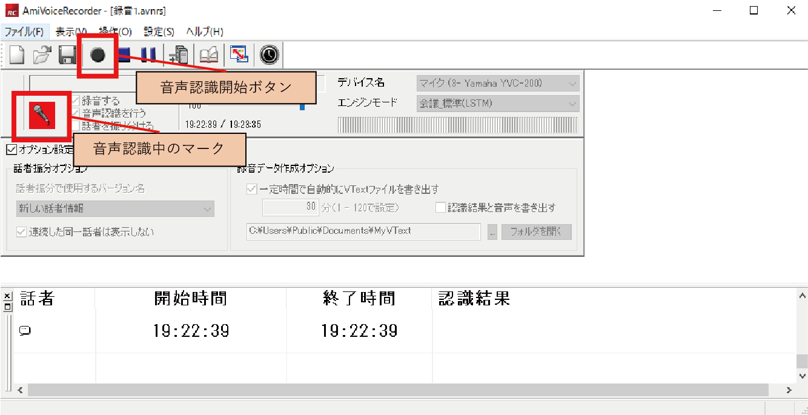Click the エンジンモード label
Screen dimensions: 808x415
coord(368,103)
